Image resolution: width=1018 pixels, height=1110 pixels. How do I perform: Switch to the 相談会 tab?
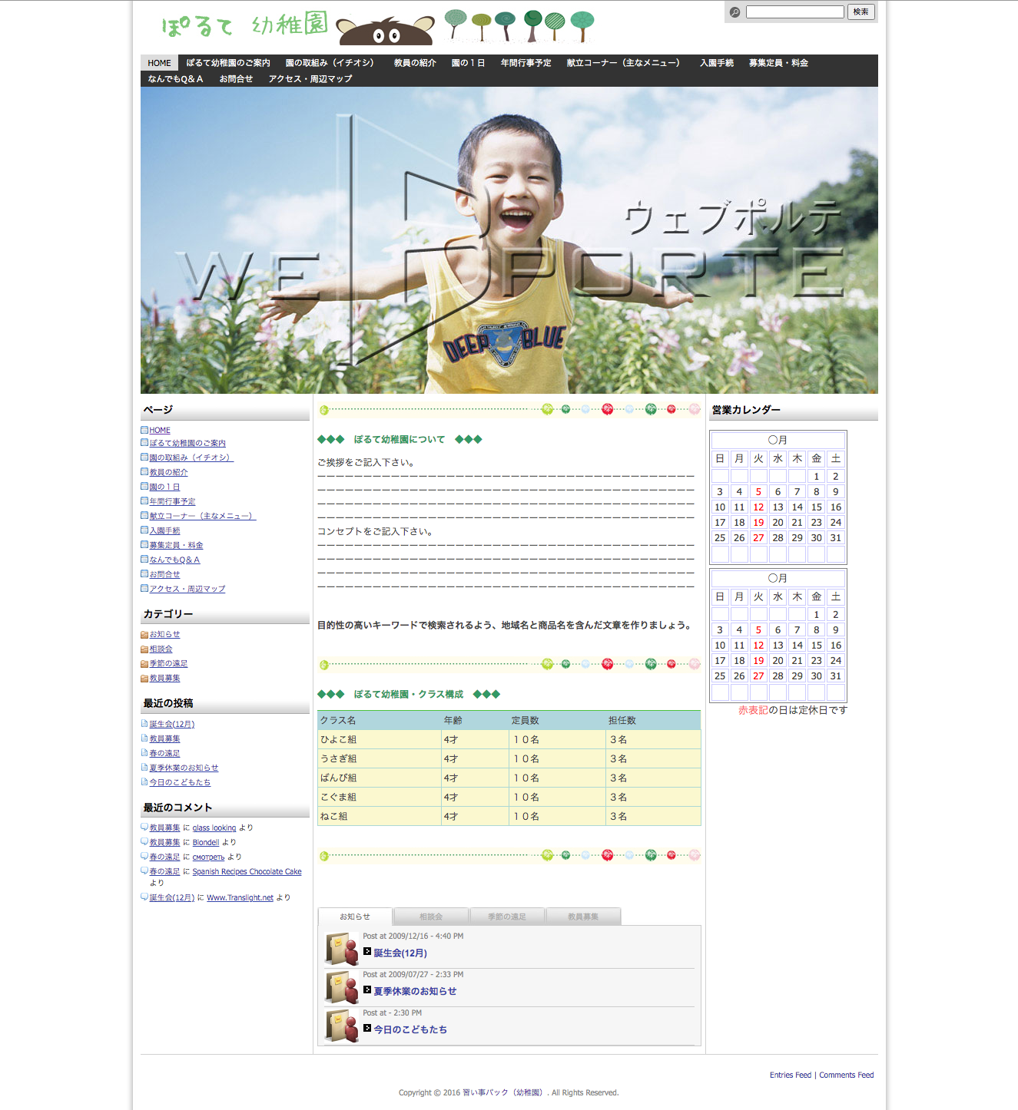click(430, 917)
